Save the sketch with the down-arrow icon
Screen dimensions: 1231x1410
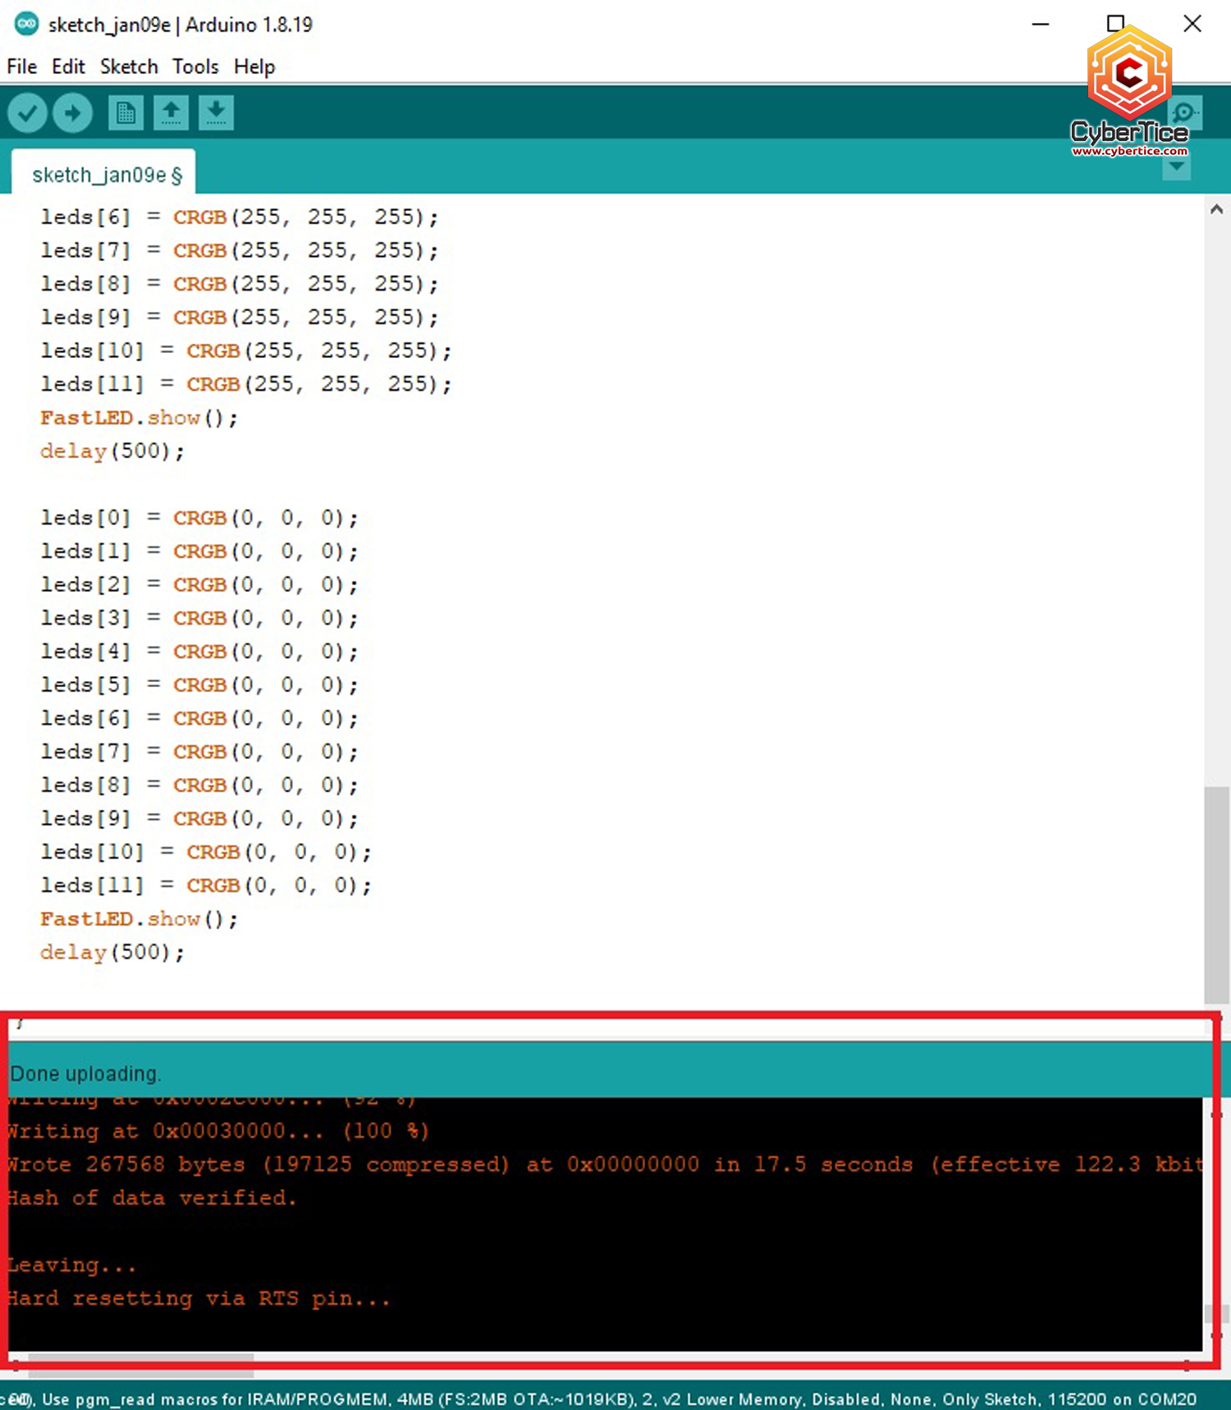point(216,112)
